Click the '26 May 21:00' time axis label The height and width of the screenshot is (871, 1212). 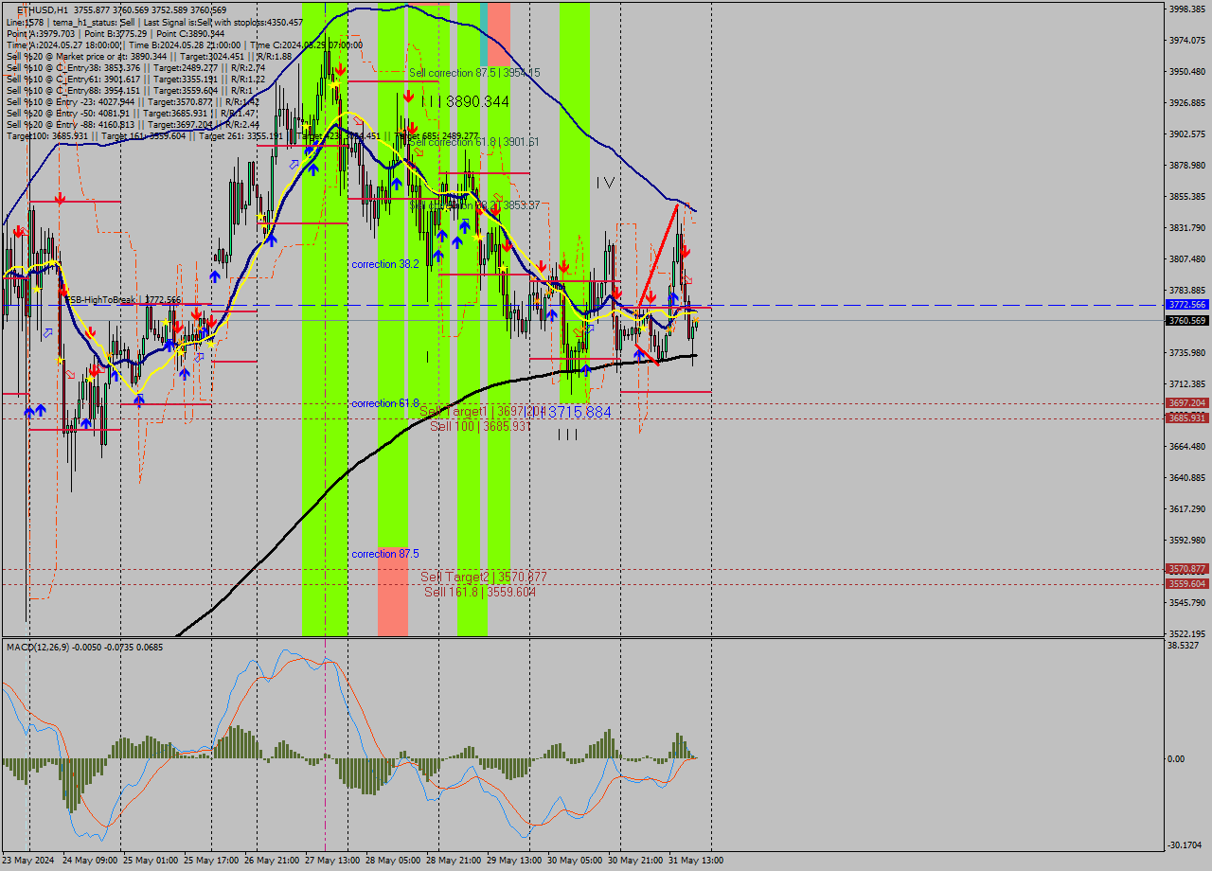[x=274, y=861]
